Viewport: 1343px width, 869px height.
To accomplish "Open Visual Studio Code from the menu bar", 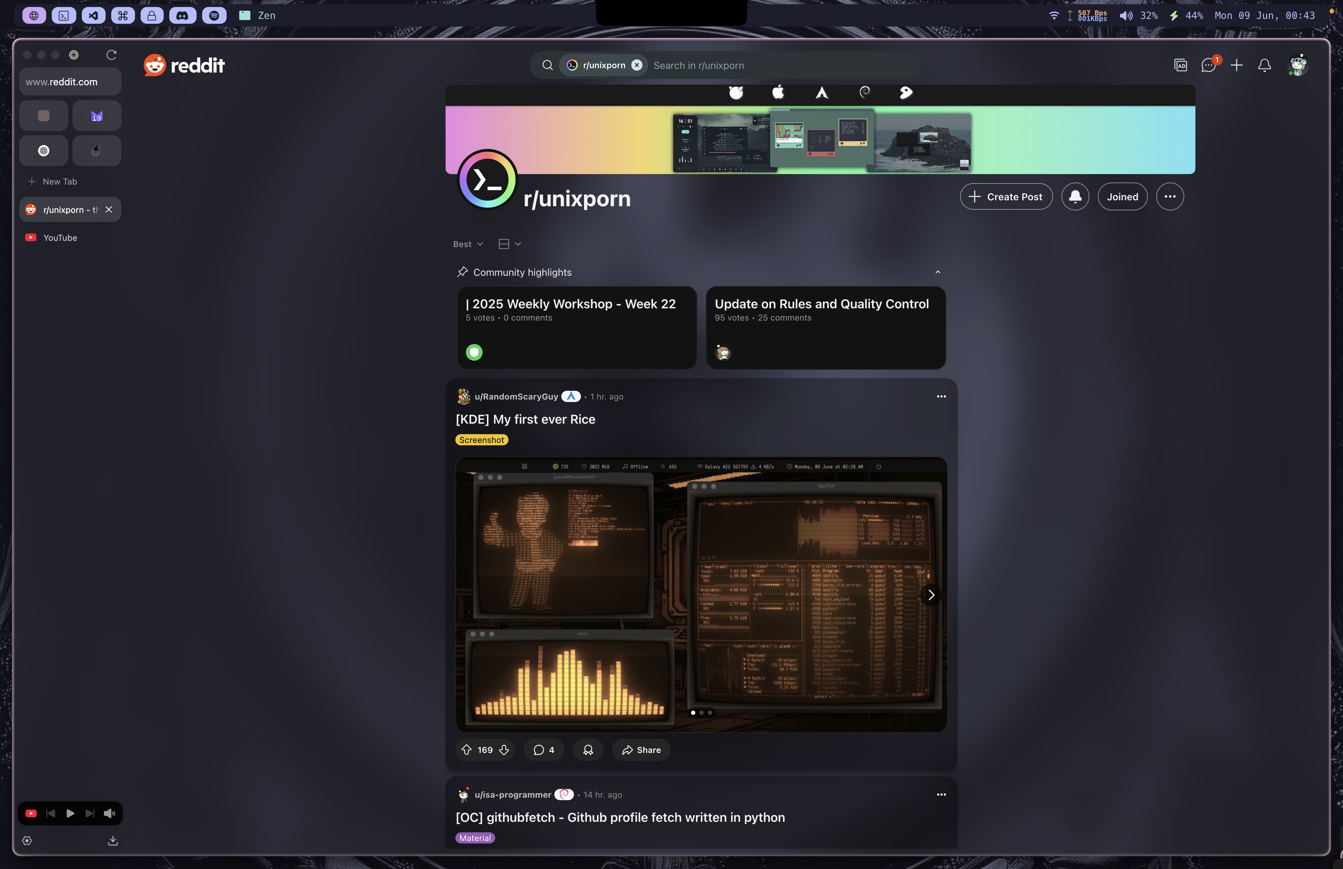I will (93, 15).
